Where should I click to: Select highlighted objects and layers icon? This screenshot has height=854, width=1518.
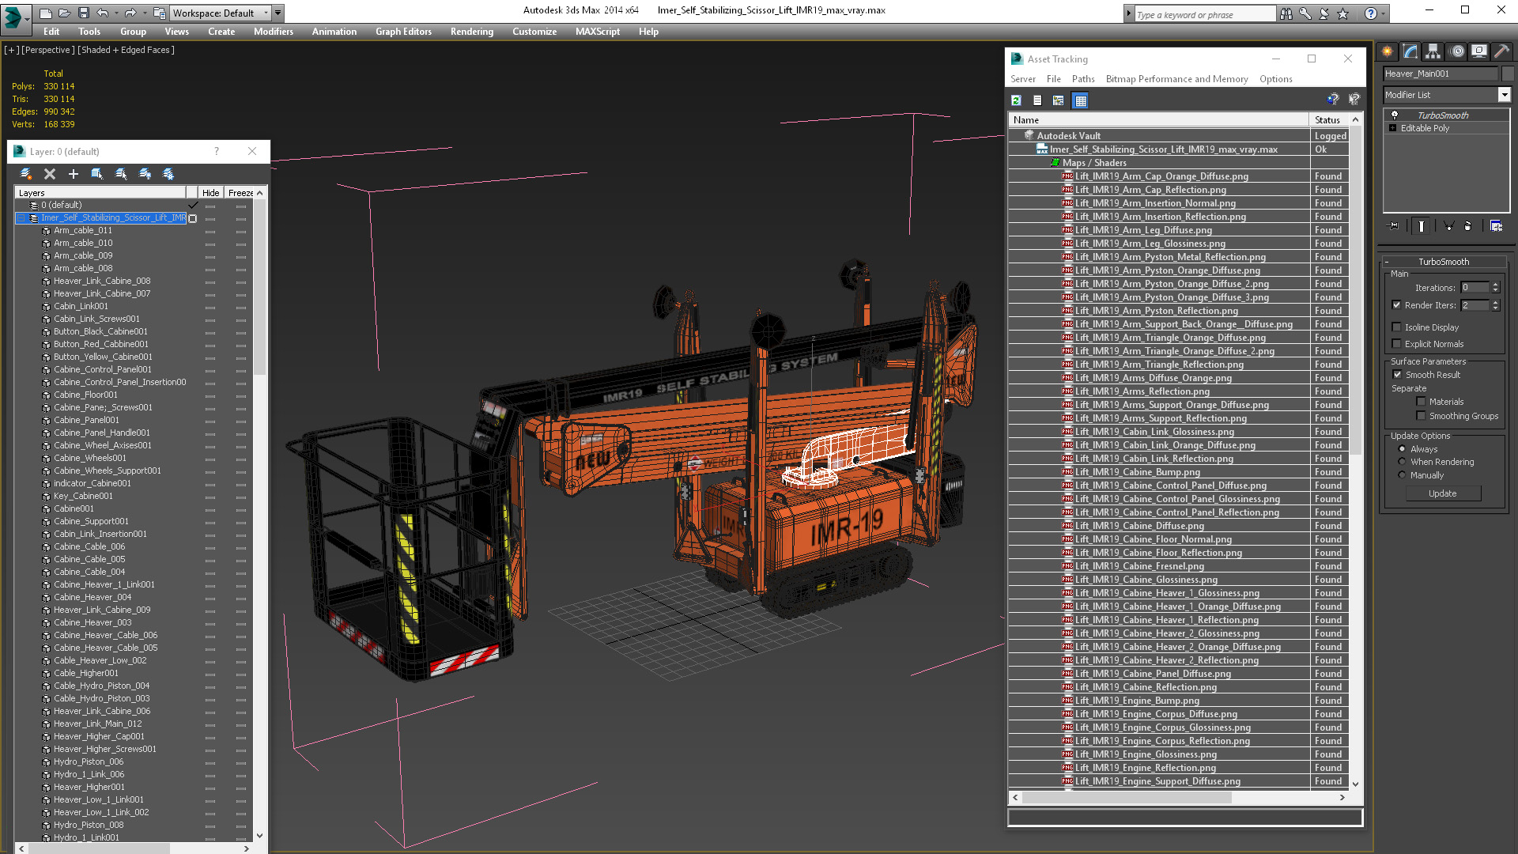point(97,174)
